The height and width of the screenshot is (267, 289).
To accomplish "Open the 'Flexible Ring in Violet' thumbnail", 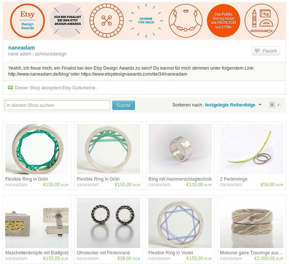I will pos(180,223).
